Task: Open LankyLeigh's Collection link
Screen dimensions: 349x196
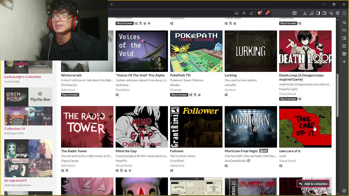Action: [x=23, y=77]
